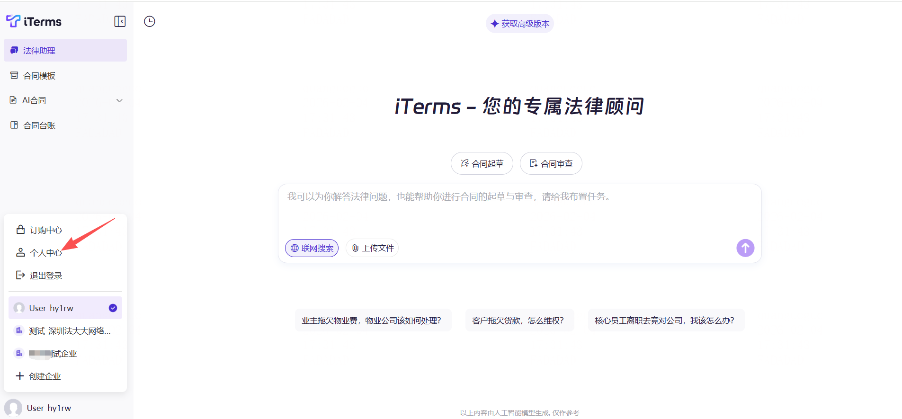
Task: Click the 合同起草 button
Action: click(482, 163)
